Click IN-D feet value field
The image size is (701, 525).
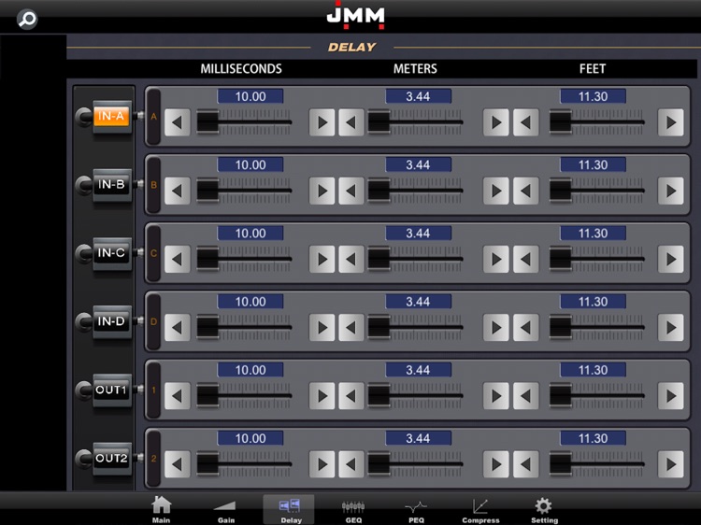pyautogui.click(x=593, y=302)
